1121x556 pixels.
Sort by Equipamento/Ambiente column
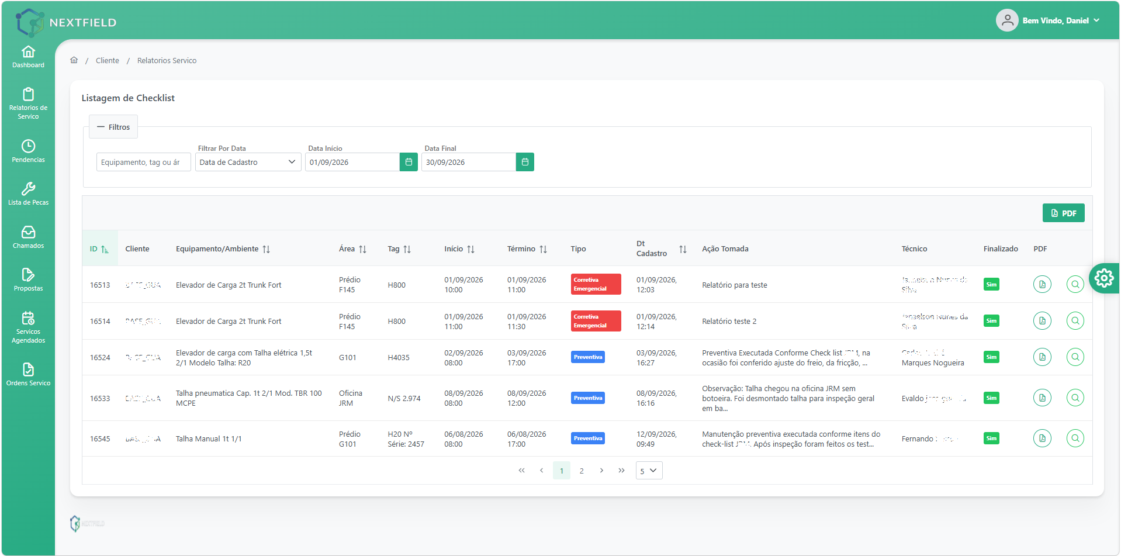pos(266,249)
